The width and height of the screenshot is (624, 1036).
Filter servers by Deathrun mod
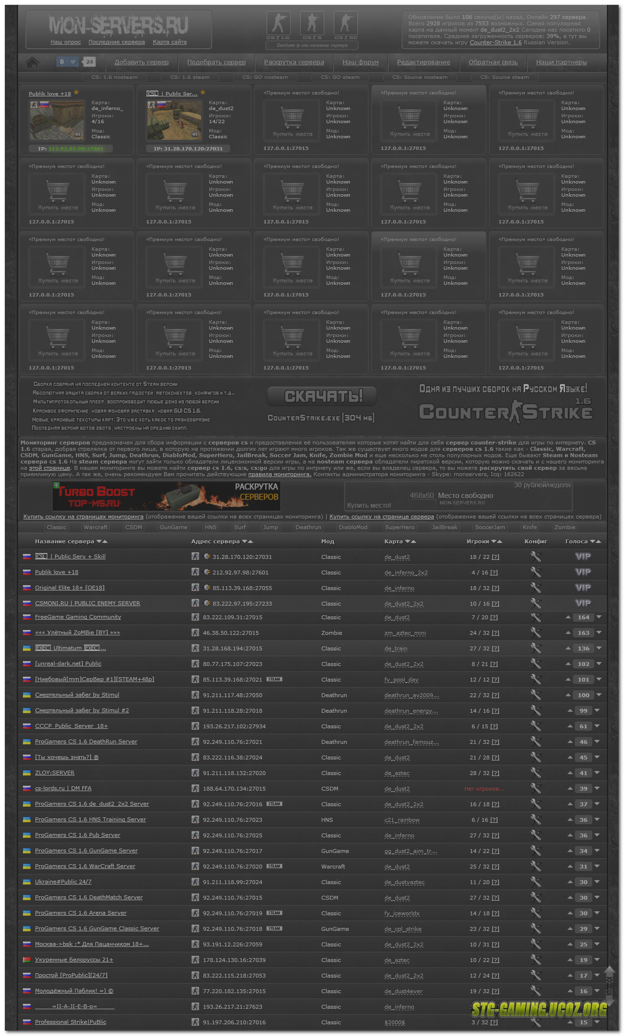click(x=309, y=527)
